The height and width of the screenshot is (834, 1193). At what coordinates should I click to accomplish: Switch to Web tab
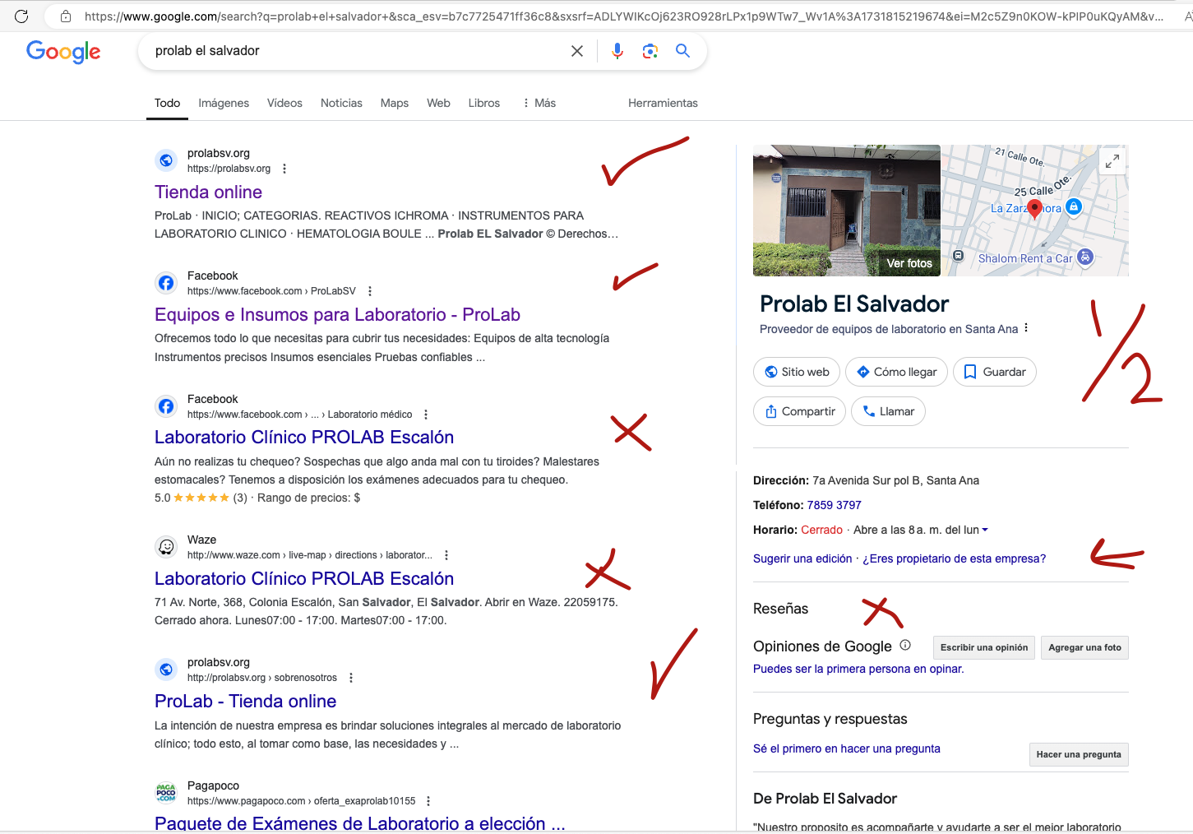click(438, 103)
